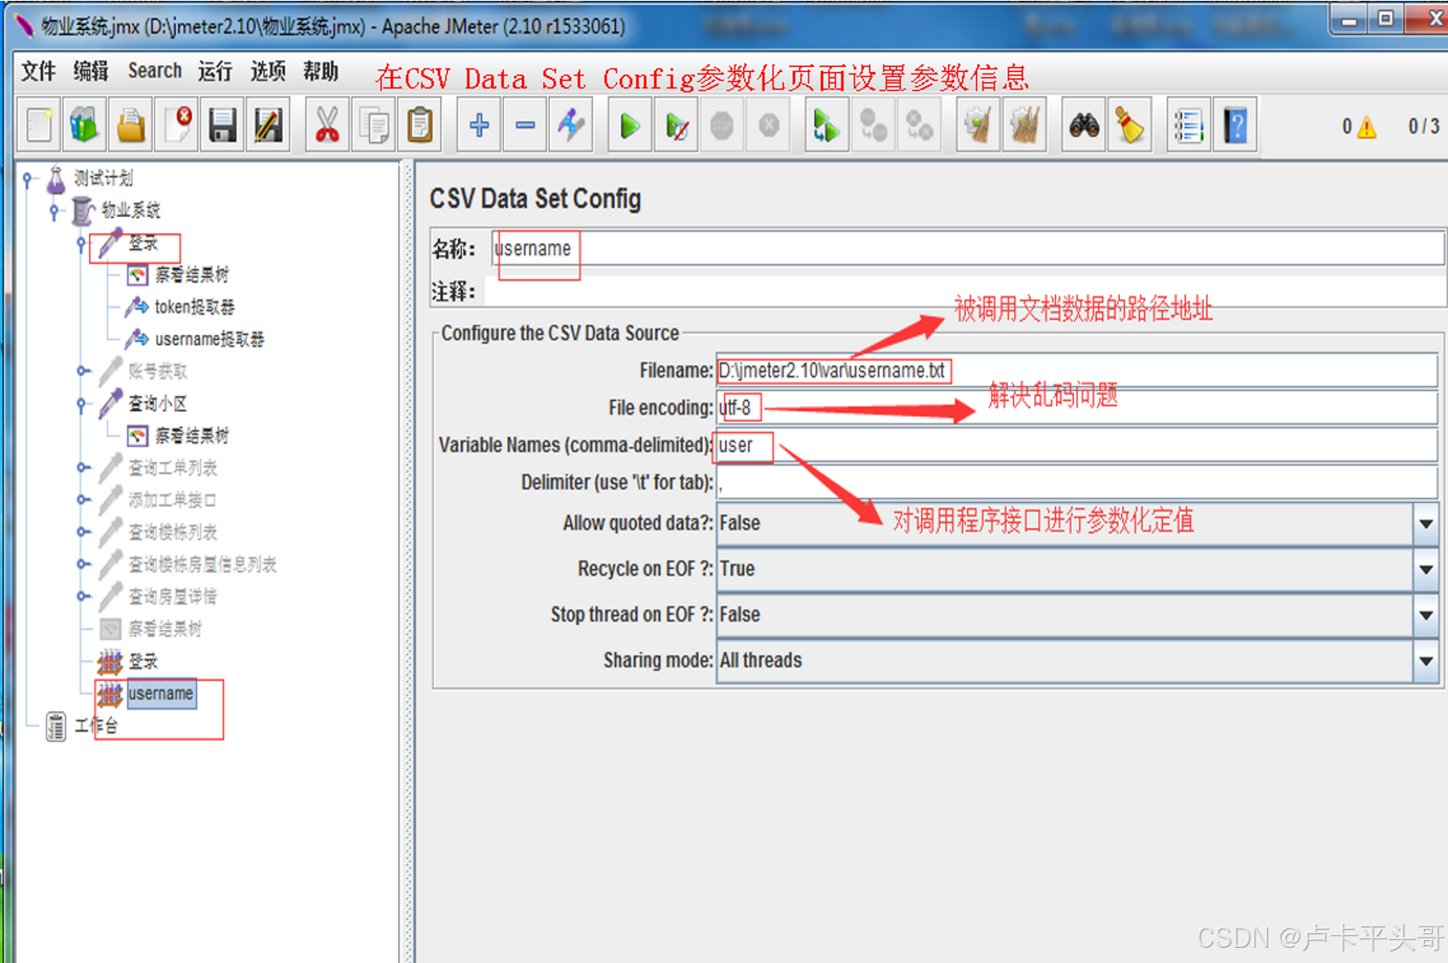This screenshot has width=1448, height=963.
Task: Start the test with the green play icon
Action: (x=629, y=126)
